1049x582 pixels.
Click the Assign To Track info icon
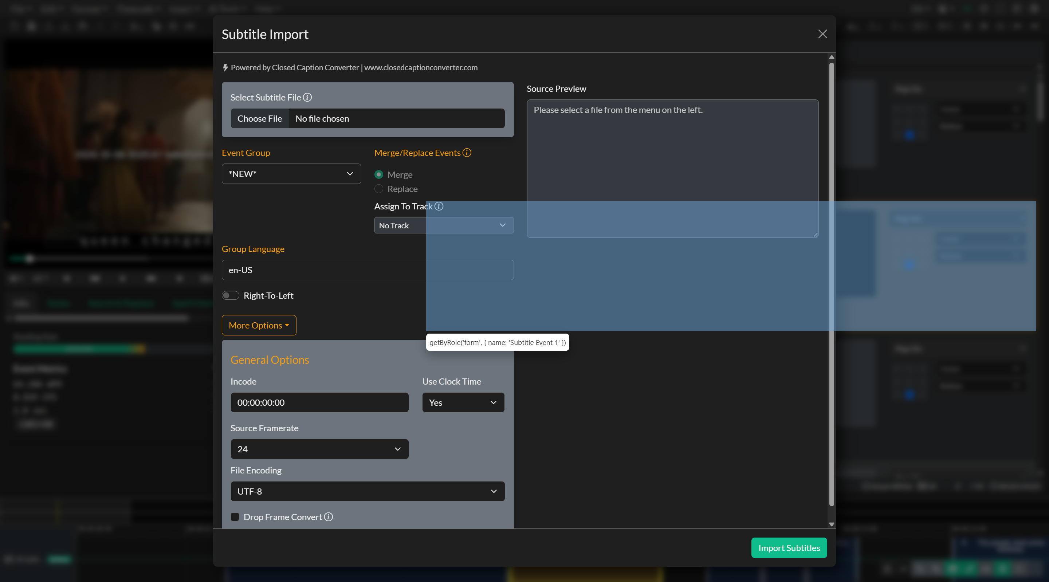coord(439,206)
